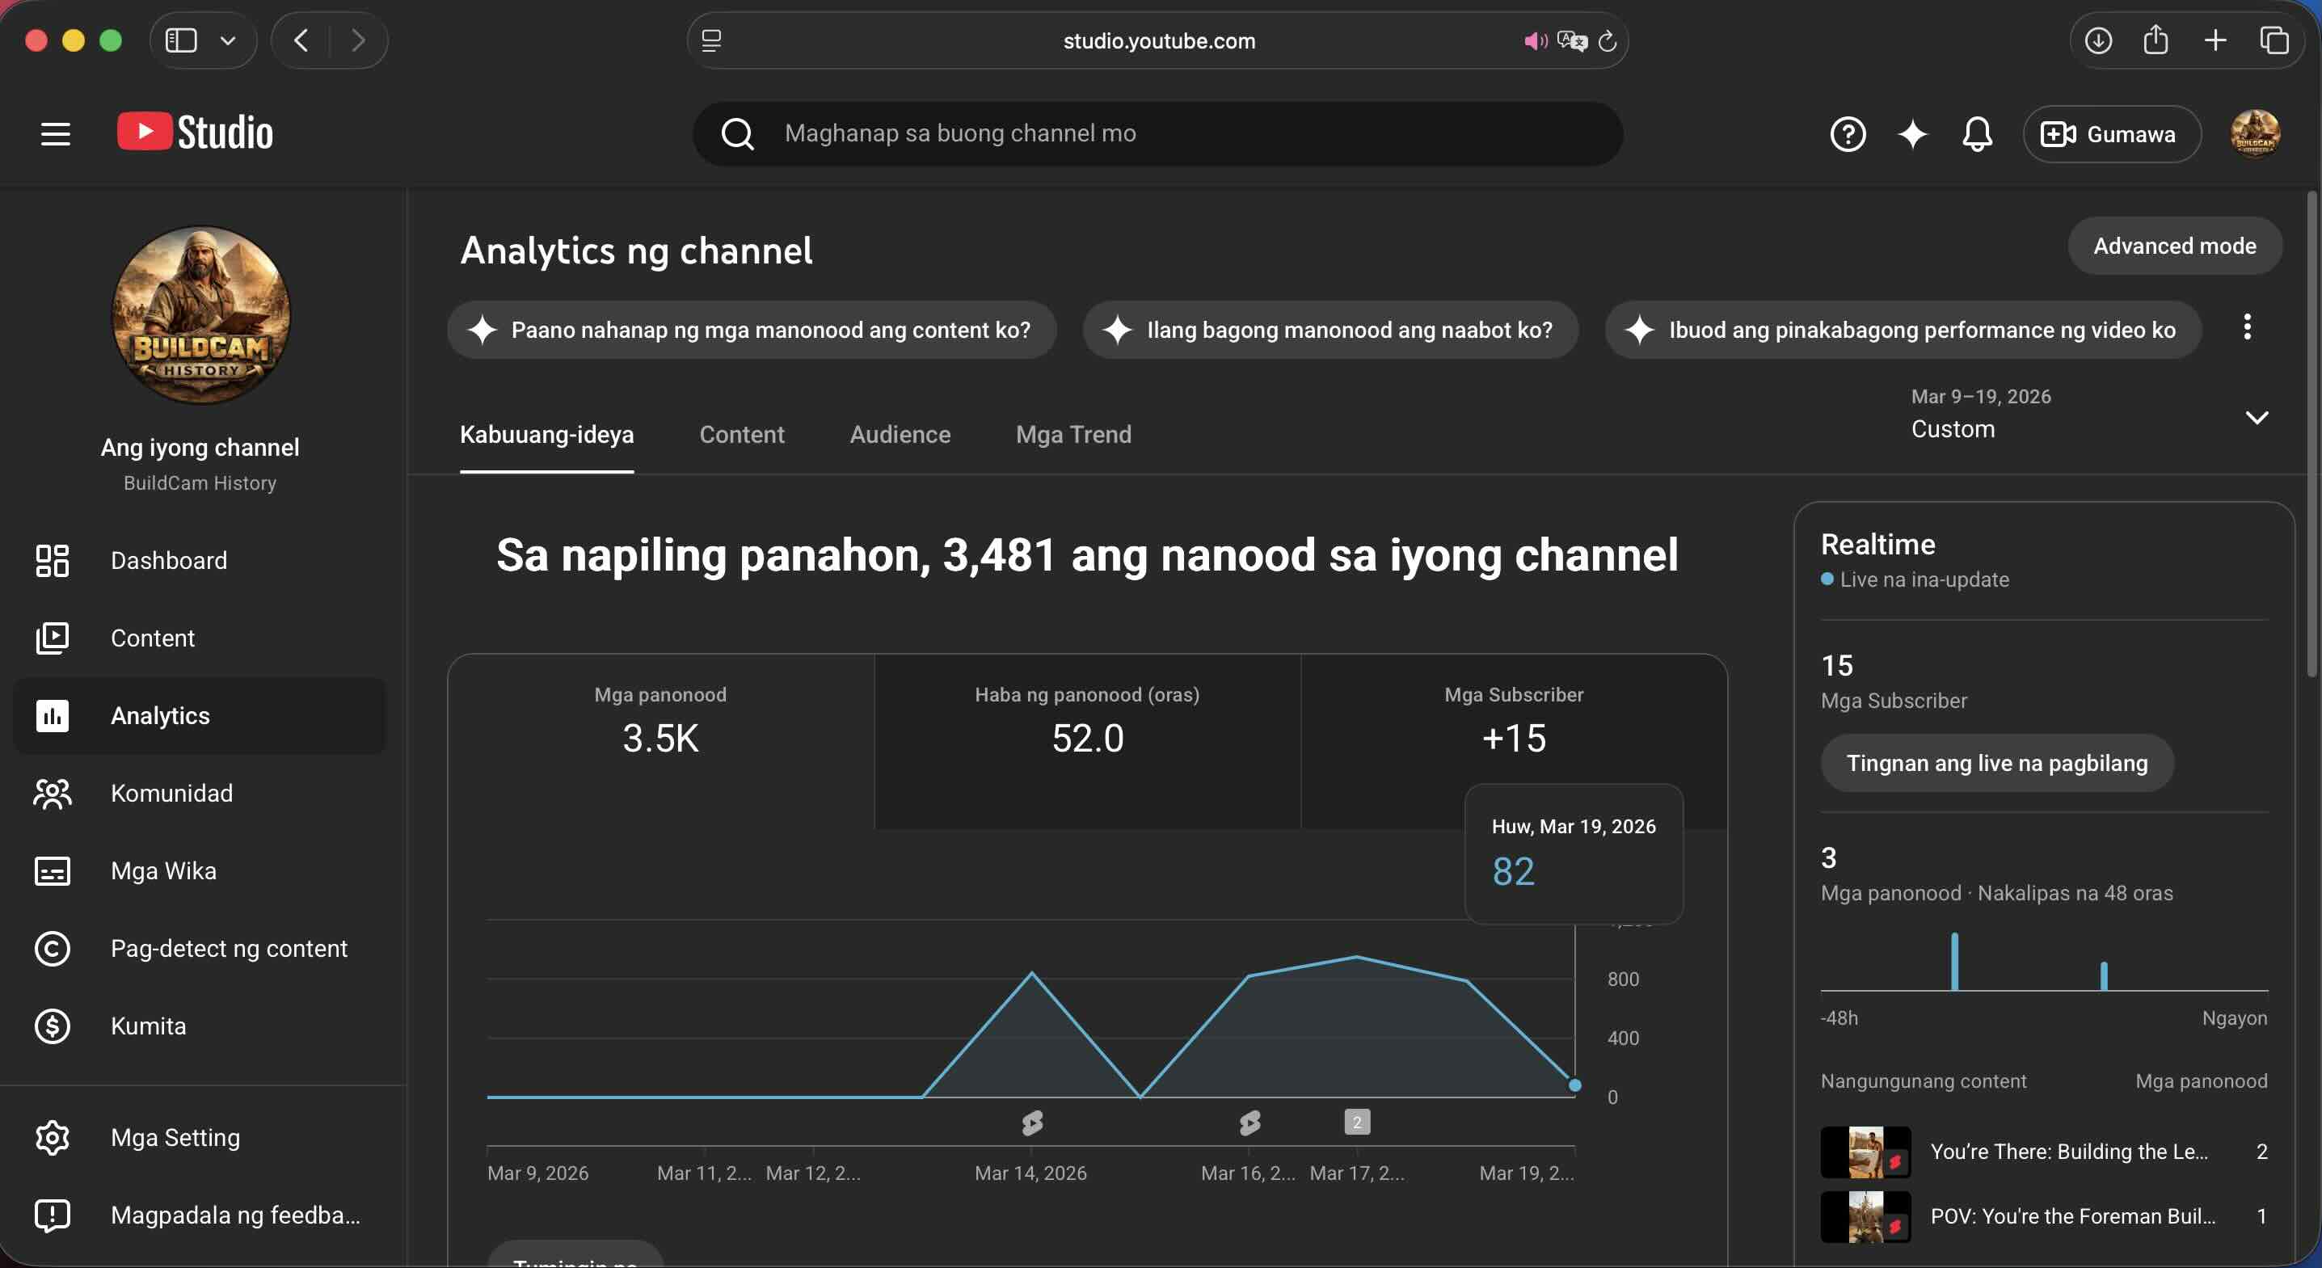Click the Safari reload page icon
This screenshot has height=1268, width=2322.
1608,40
